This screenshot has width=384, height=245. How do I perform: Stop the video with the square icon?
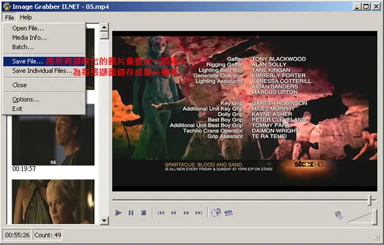coord(144,212)
